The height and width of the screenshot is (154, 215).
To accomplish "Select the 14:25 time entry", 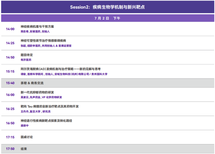I will (x=10, y=43).
